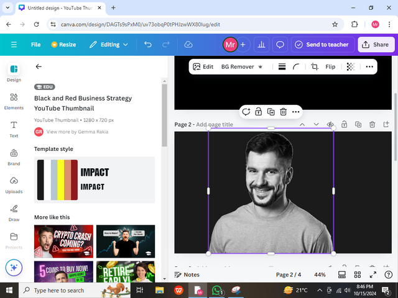Open the Editing mode dropdown
This screenshot has width=398, height=298.
coord(109,45)
